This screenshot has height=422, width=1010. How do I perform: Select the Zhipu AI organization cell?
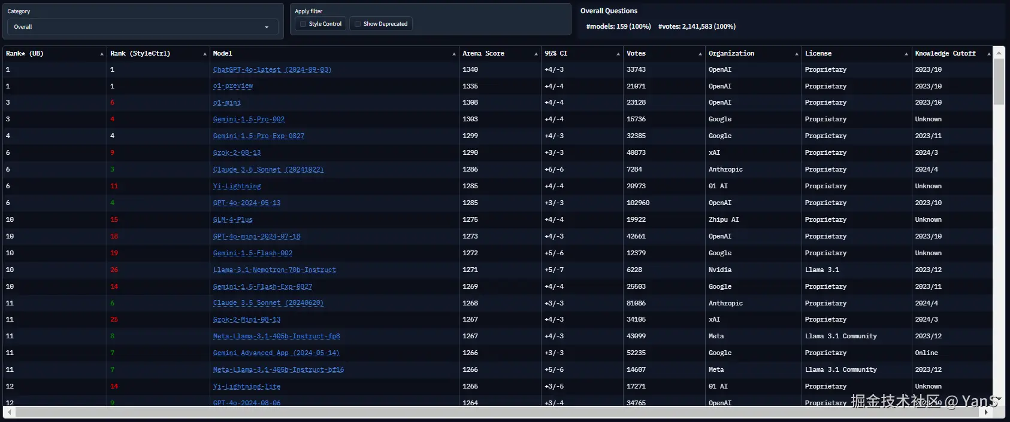tap(724, 220)
